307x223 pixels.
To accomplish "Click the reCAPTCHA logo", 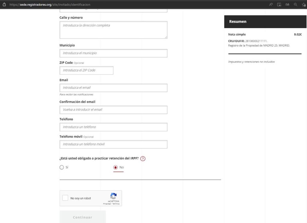I will 113,196.
